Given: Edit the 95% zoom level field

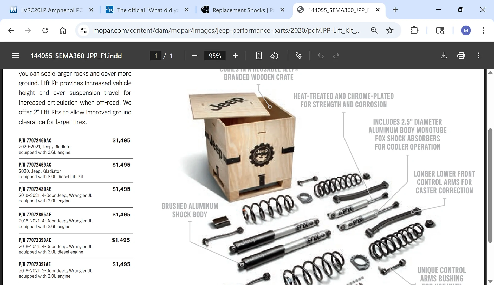Looking at the screenshot, I should tap(215, 56).
